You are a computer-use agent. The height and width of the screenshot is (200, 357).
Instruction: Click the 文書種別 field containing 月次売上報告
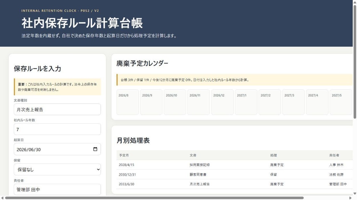click(x=57, y=109)
